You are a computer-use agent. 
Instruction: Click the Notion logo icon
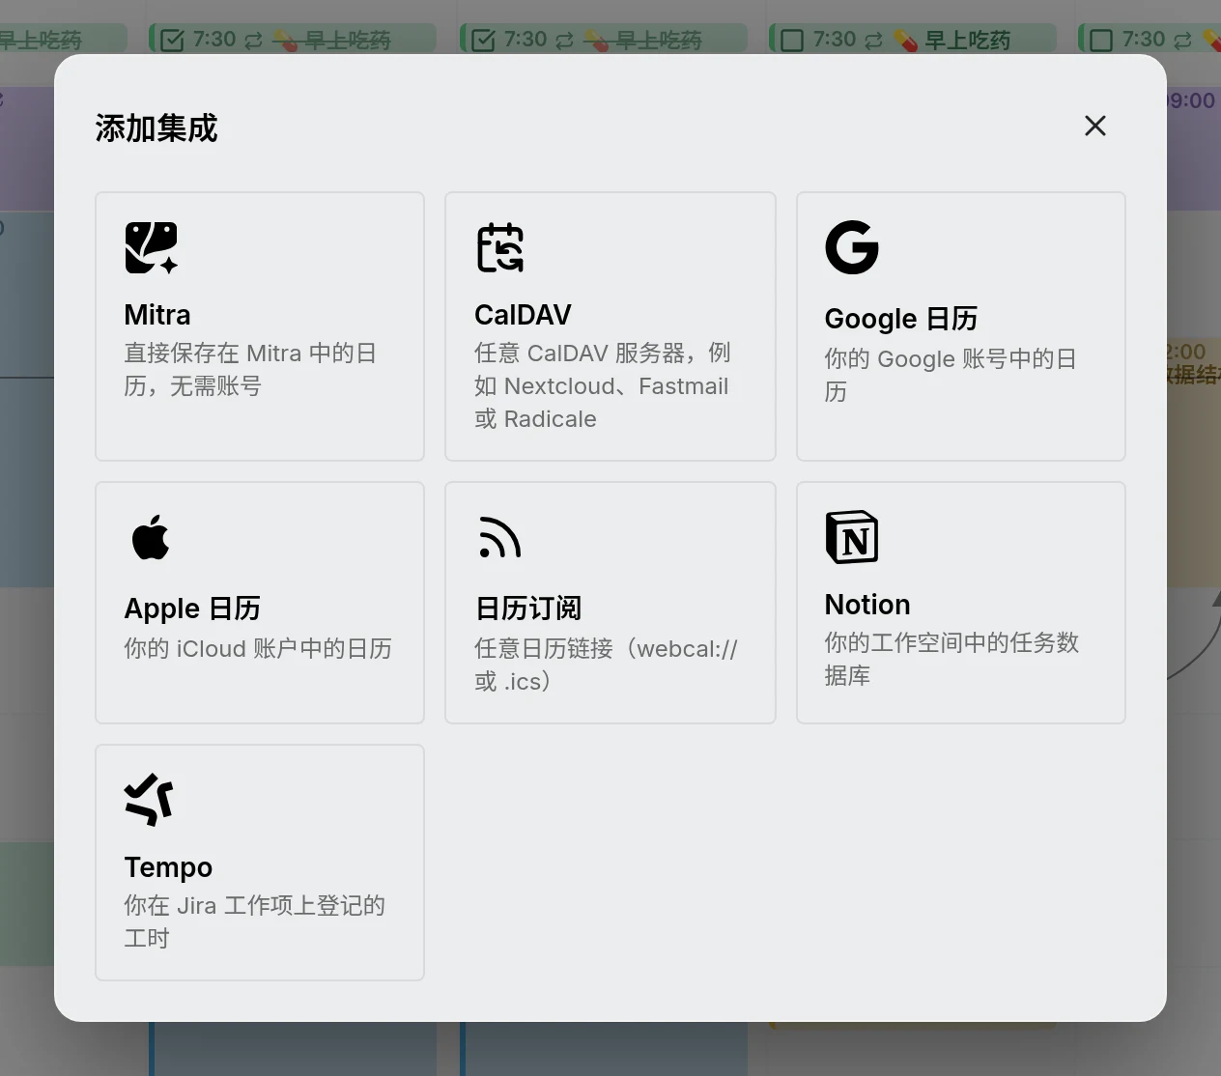tap(852, 537)
